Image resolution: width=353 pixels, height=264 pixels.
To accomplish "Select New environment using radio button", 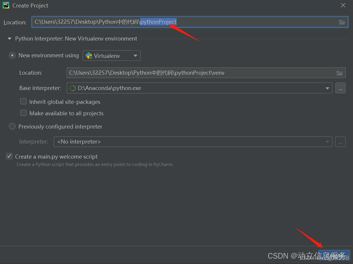I will point(12,55).
